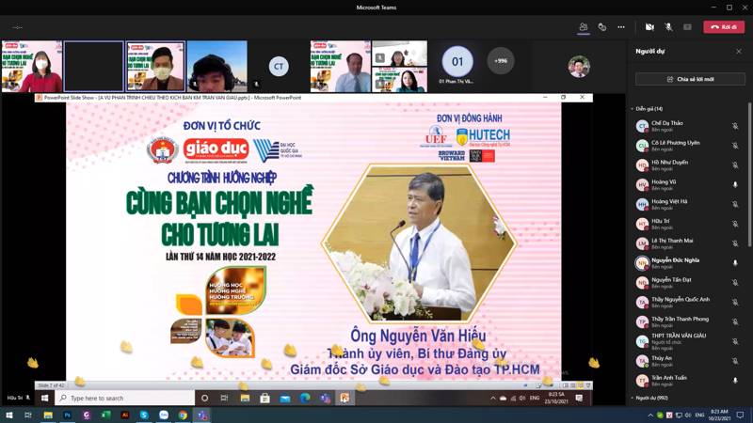753x423 pixels.
Task: Open the meeting chat icon
Action: pyautogui.click(x=602, y=27)
